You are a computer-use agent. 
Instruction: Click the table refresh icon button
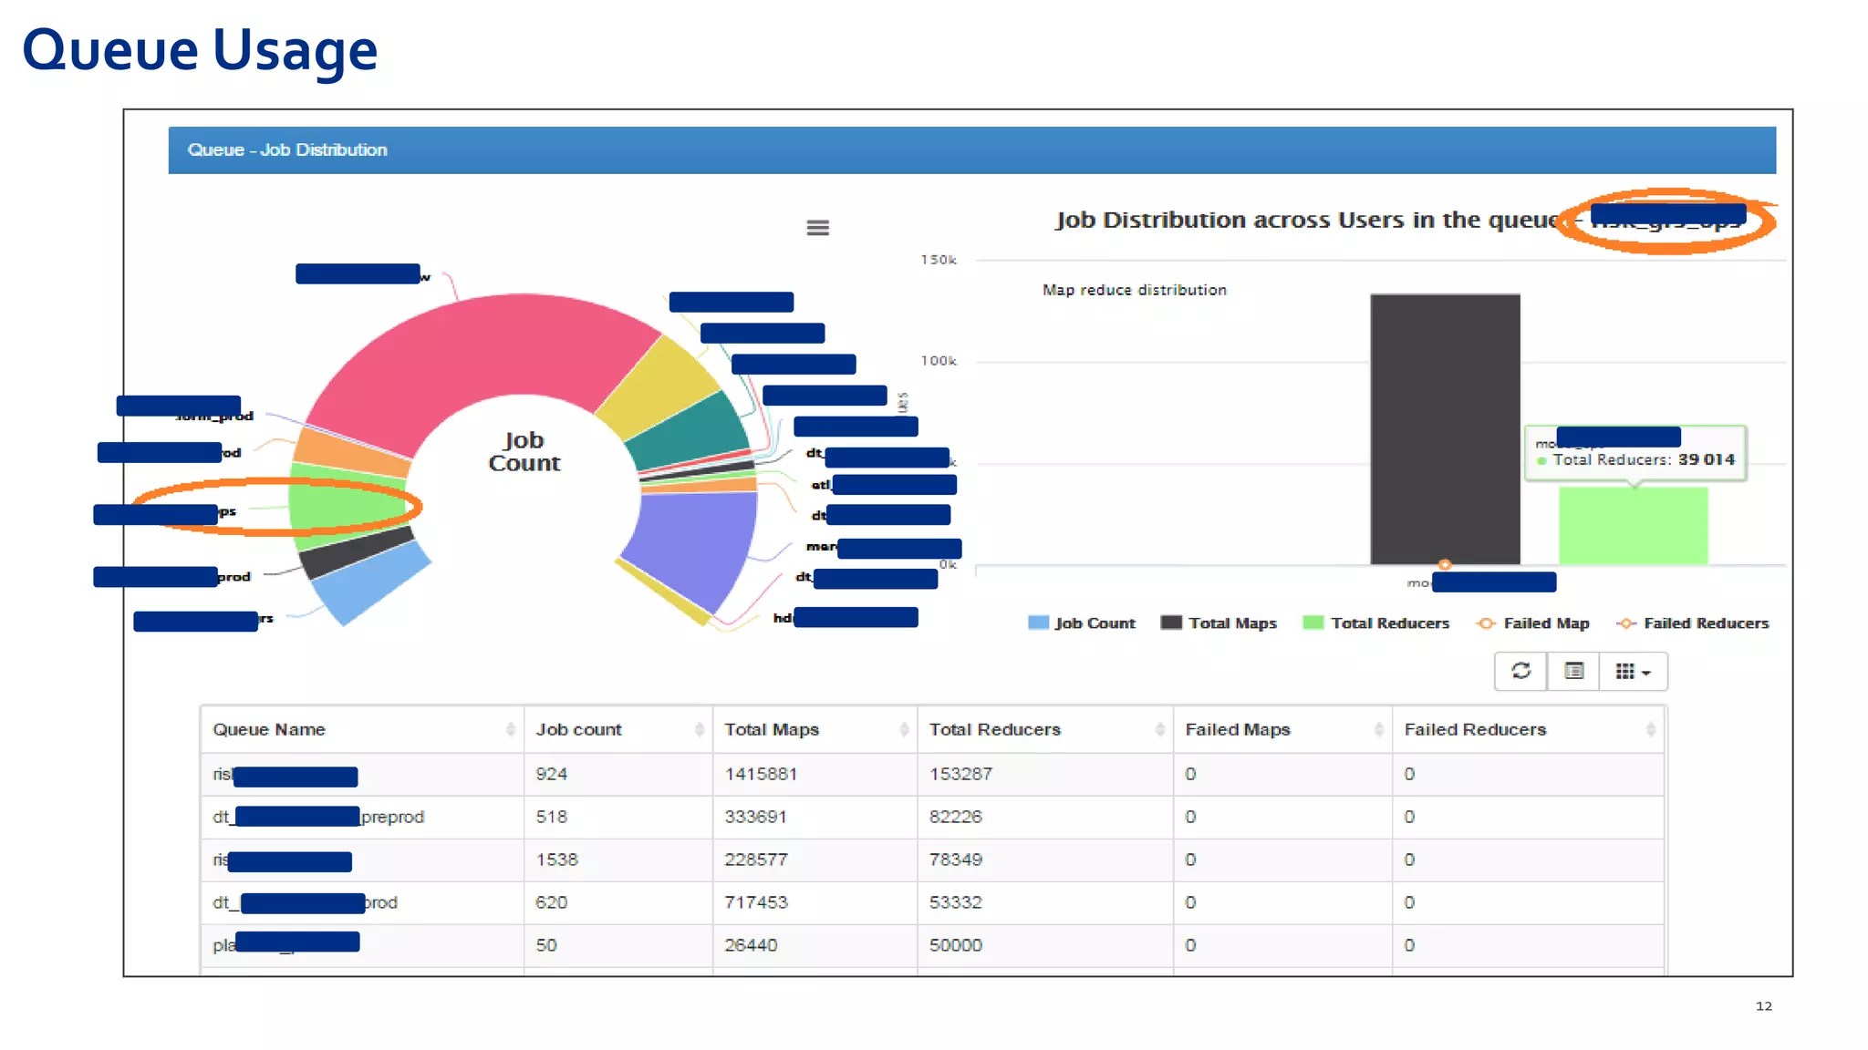pyautogui.click(x=1520, y=672)
